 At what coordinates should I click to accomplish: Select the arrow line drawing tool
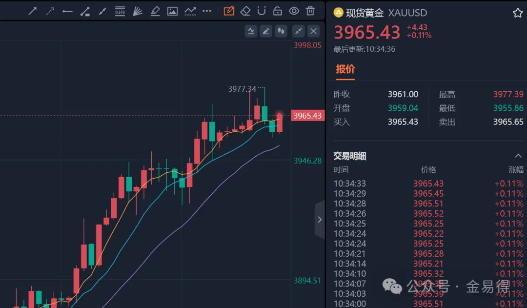pos(33,11)
